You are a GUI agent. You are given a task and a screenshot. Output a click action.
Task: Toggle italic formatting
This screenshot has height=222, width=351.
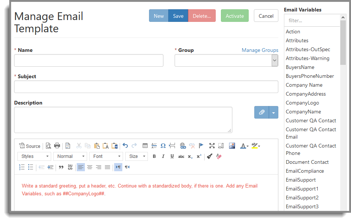pos(163,156)
